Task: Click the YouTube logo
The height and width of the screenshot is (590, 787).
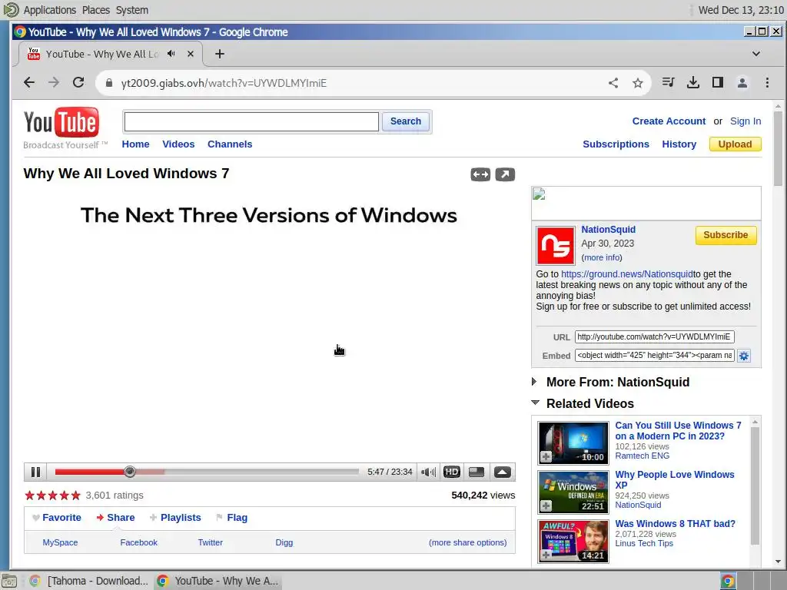Action: (61, 122)
